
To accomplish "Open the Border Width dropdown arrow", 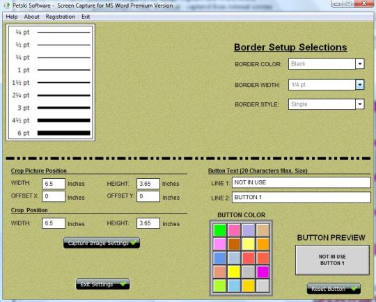I will pyautogui.click(x=360, y=85).
